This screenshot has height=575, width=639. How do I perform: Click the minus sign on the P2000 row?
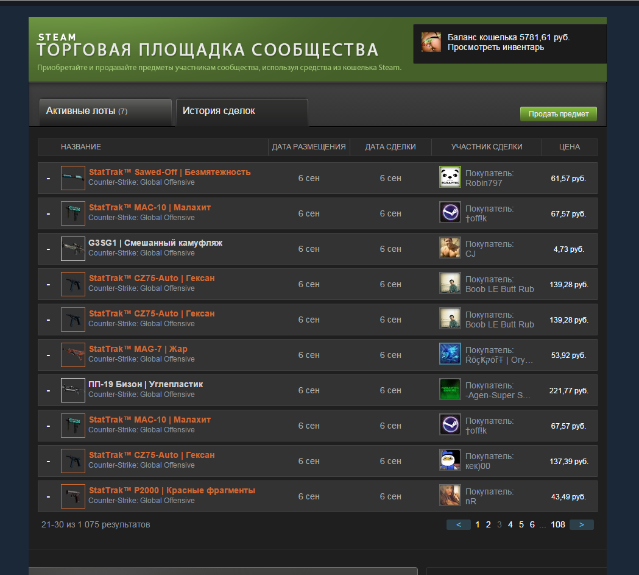(x=49, y=497)
